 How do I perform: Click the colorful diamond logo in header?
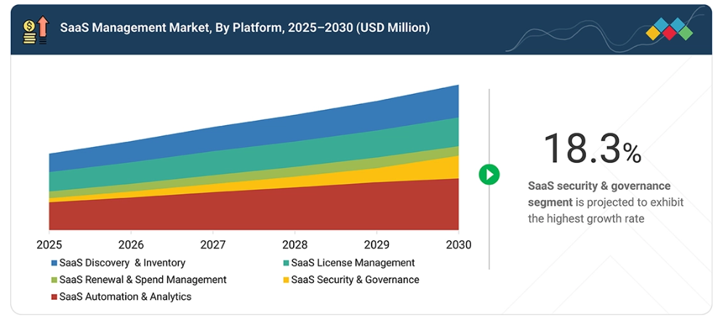click(x=670, y=29)
